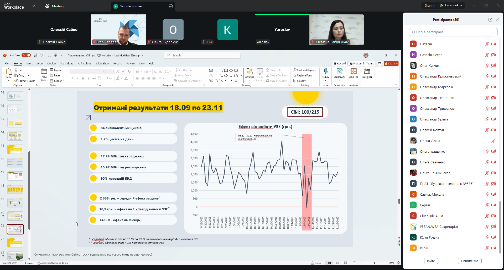Image resolution: width=504 pixels, height=270 pixels.
Task: Toggle the AutoSave switch off
Action: [x=26, y=55]
